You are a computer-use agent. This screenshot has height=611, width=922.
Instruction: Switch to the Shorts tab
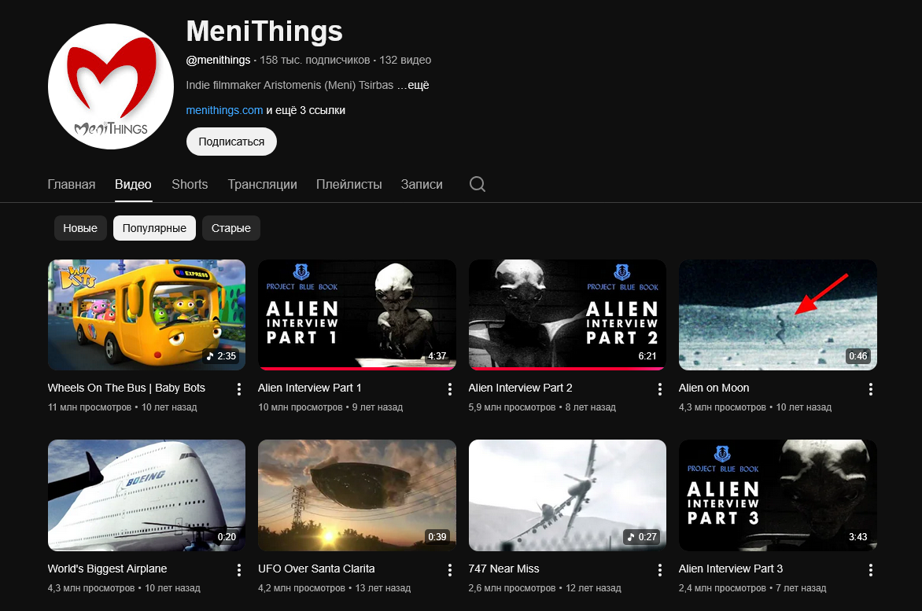coord(190,185)
